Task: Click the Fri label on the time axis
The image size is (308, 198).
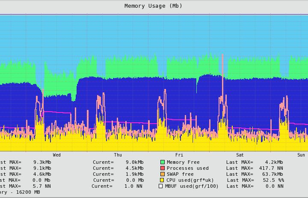Action: [179, 155]
